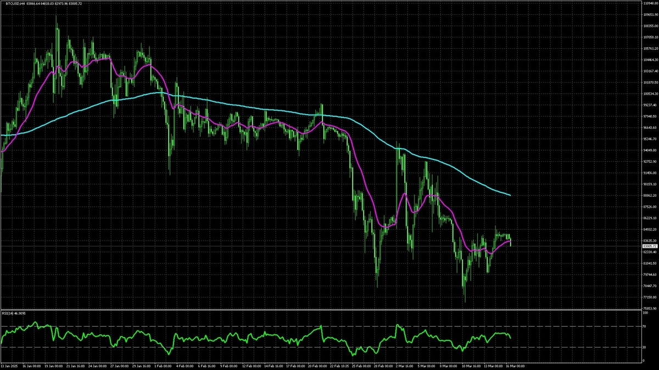Select the 75853.90 price axis label

click(x=650, y=308)
